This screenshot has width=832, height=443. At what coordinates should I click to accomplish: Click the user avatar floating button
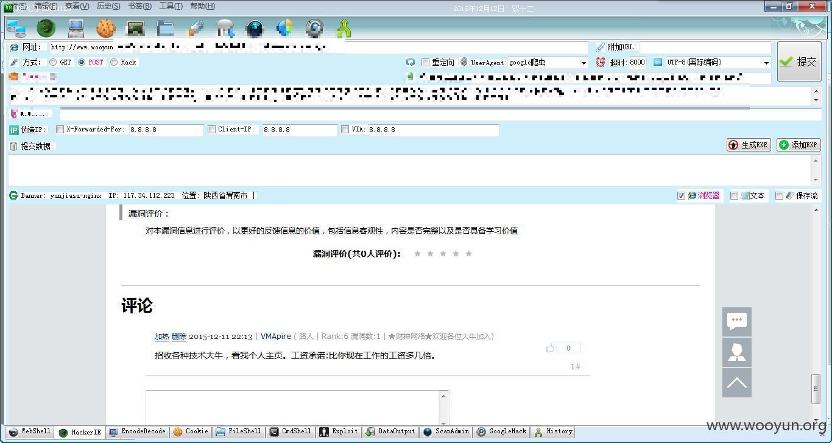click(737, 352)
